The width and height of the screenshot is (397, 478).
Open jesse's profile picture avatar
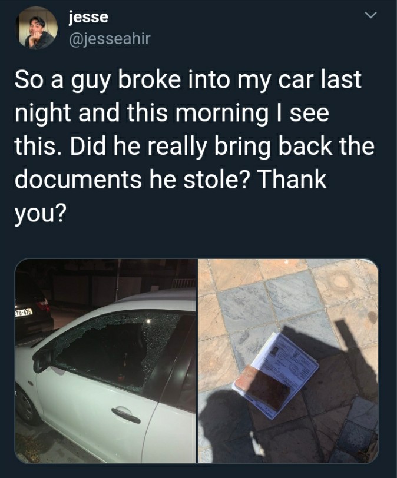point(37,28)
